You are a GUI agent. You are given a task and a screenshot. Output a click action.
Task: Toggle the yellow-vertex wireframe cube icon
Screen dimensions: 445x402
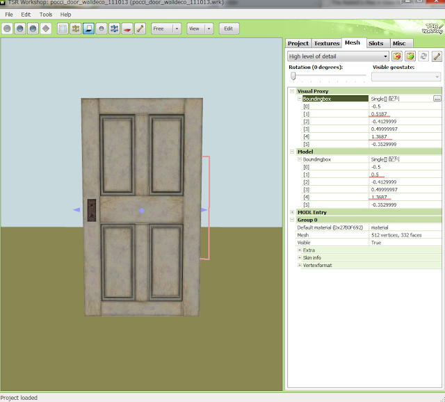[x=76, y=29]
